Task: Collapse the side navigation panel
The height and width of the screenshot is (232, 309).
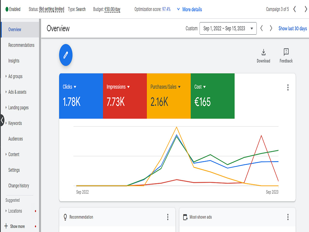Action: 2,120
